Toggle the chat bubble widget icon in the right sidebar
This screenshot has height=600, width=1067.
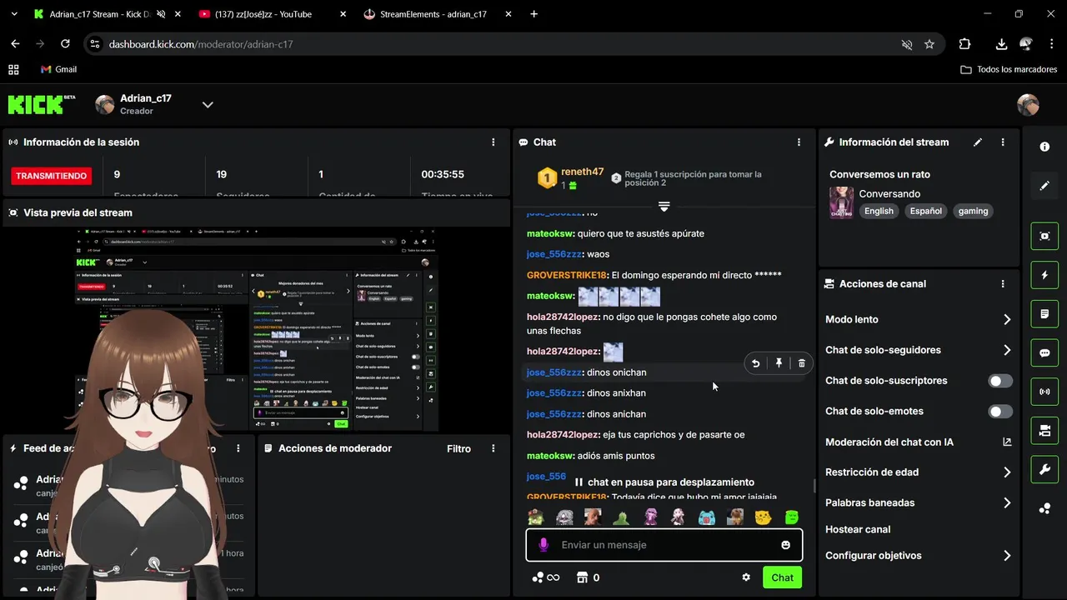(x=1044, y=352)
